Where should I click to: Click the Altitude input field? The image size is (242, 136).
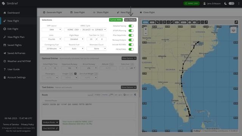108,68
